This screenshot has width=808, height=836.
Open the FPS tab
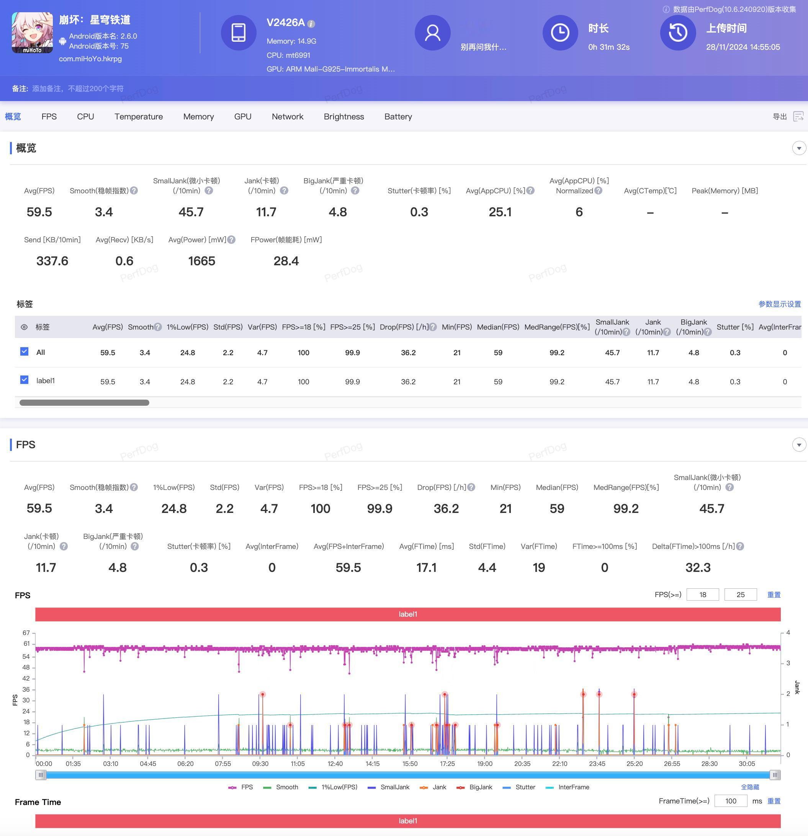point(49,116)
